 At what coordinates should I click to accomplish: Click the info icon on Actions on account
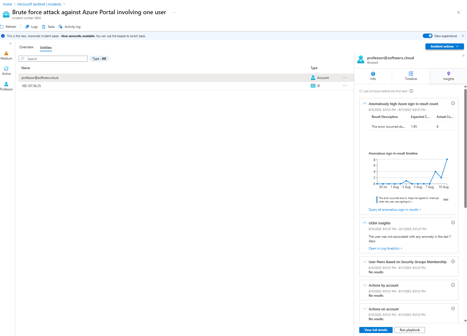pyautogui.click(x=453, y=309)
